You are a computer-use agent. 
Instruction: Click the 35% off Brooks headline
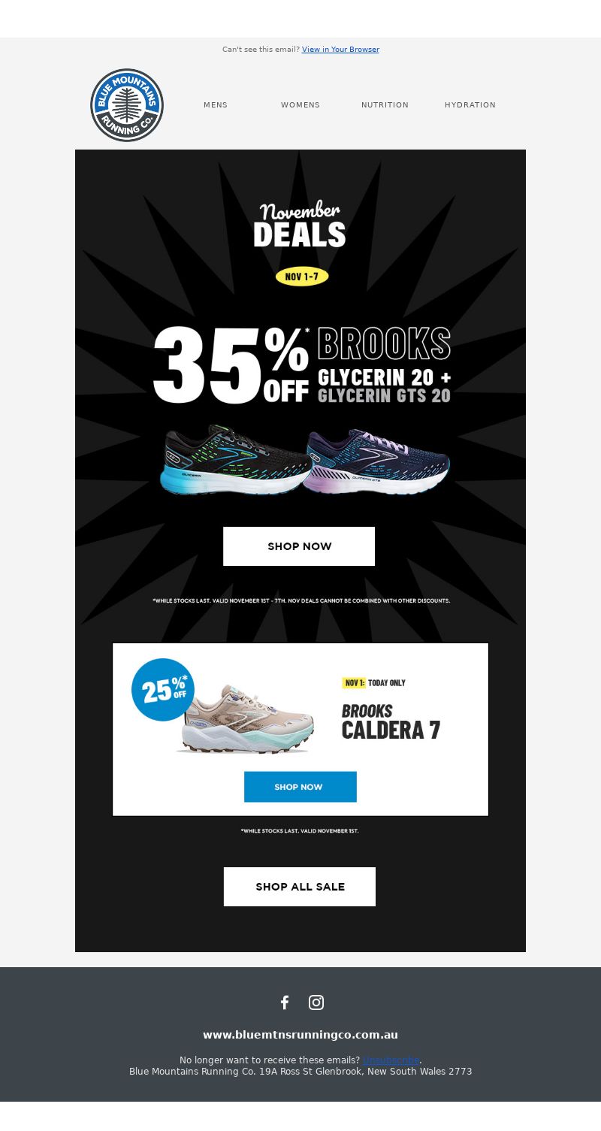(x=302, y=364)
